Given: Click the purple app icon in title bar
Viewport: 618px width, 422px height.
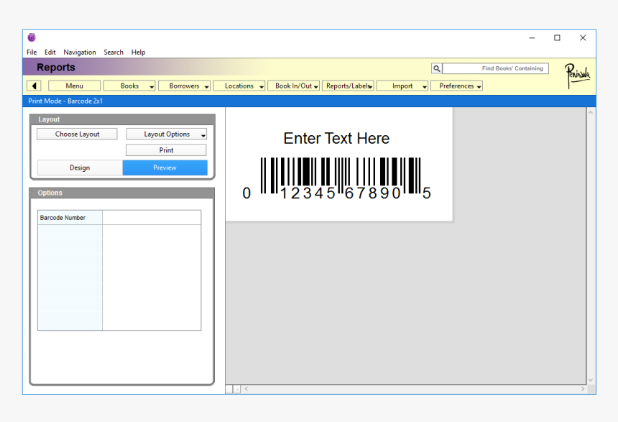Looking at the screenshot, I should [32, 37].
